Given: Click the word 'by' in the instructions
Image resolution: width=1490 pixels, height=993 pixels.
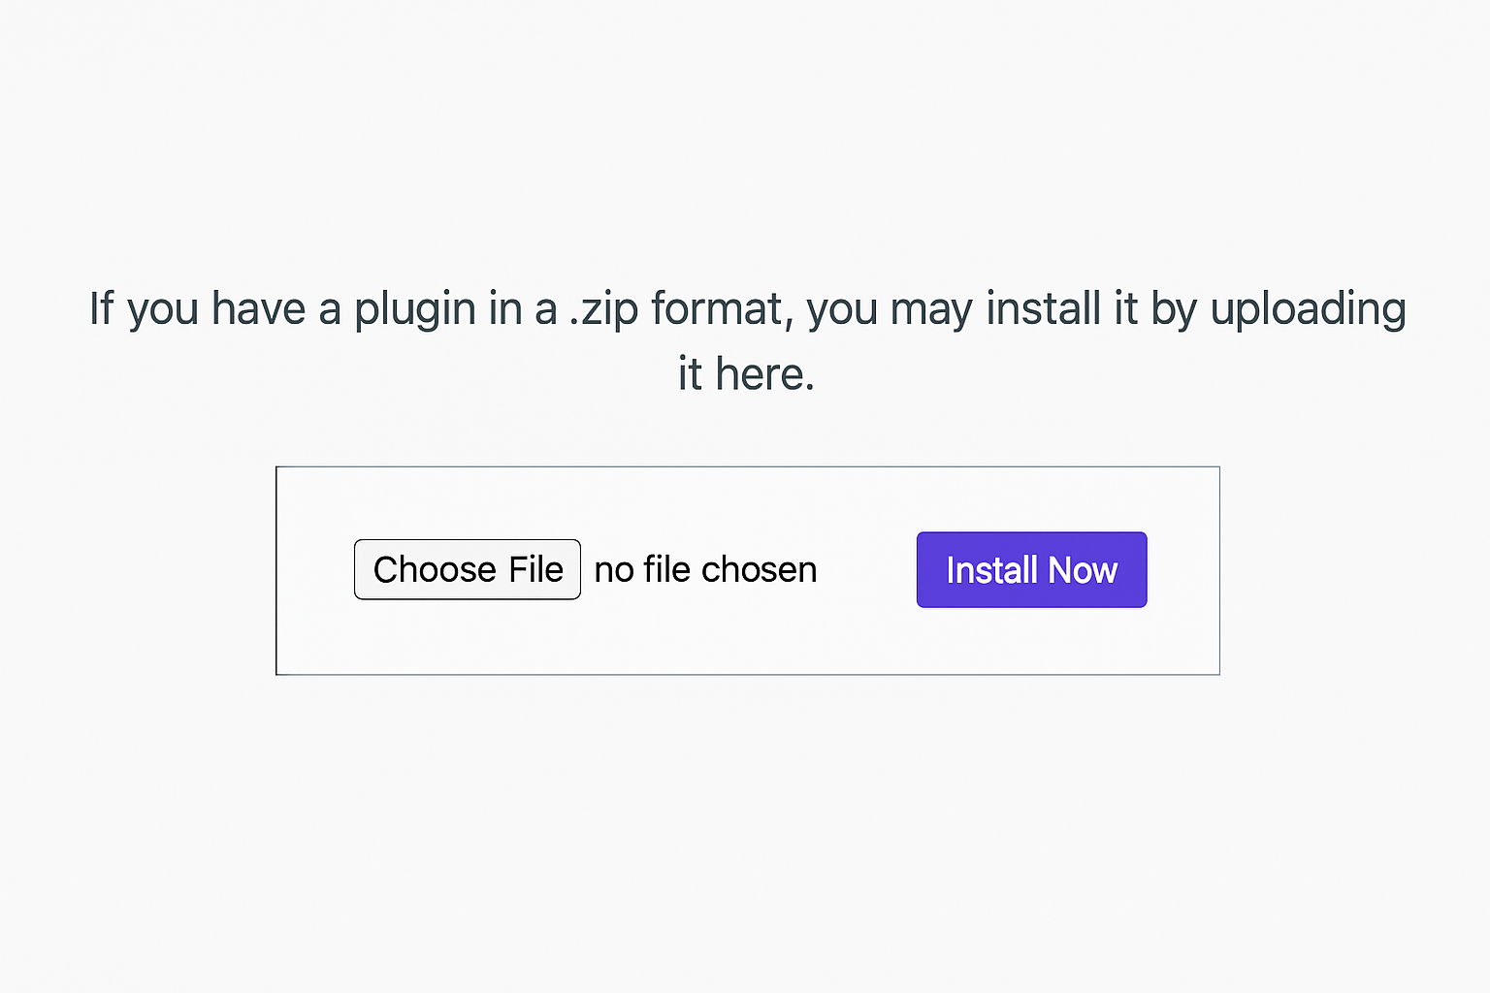Looking at the screenshot, I should tap(1174, 310).
